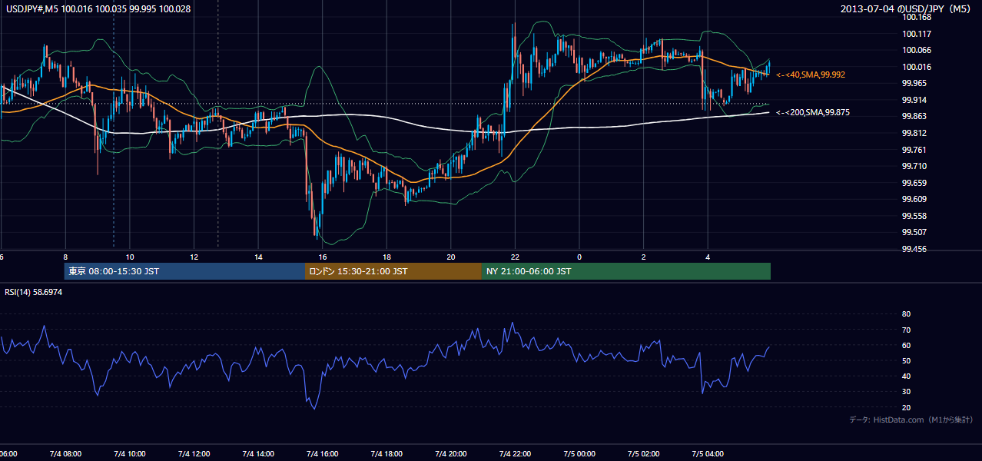The width and height of the screenshot is (982, 461).
Task: Select the Tokyo 08:00-15:30 JST session bar
Action: (185, 271)
